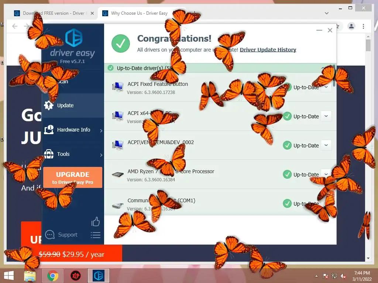This screenshot has height=283, width=378.
Task: Open the Driver Update History link
Action: [268, 50]
